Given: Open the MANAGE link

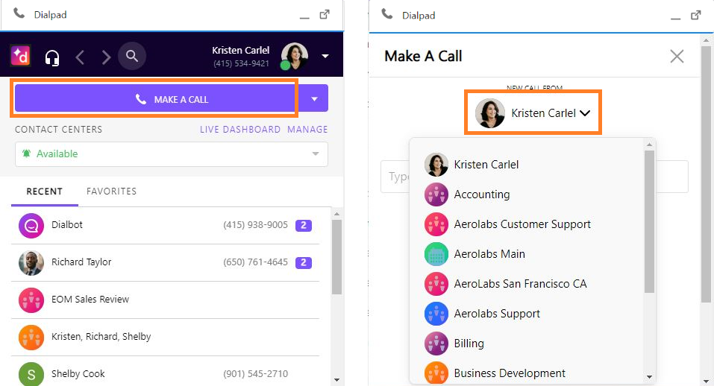Looking at the screenshot, I should (307, 130).
